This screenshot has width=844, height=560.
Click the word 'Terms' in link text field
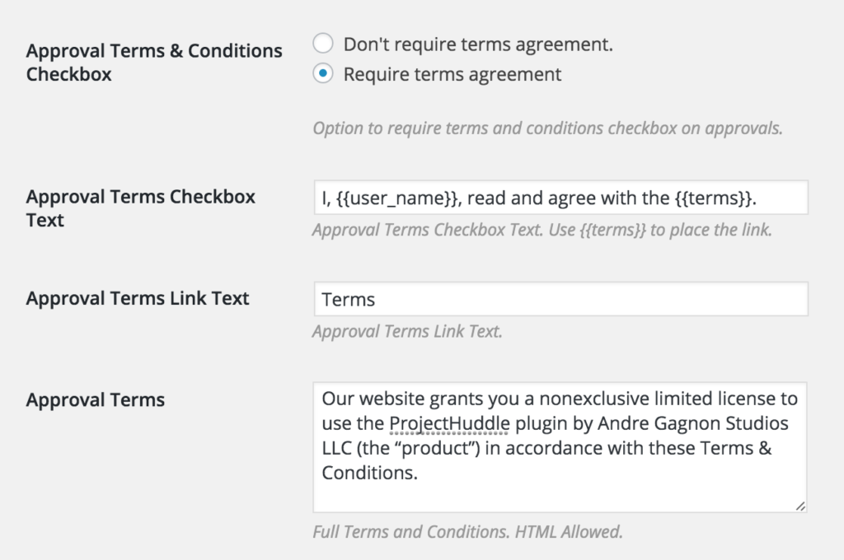pos(346,299)
